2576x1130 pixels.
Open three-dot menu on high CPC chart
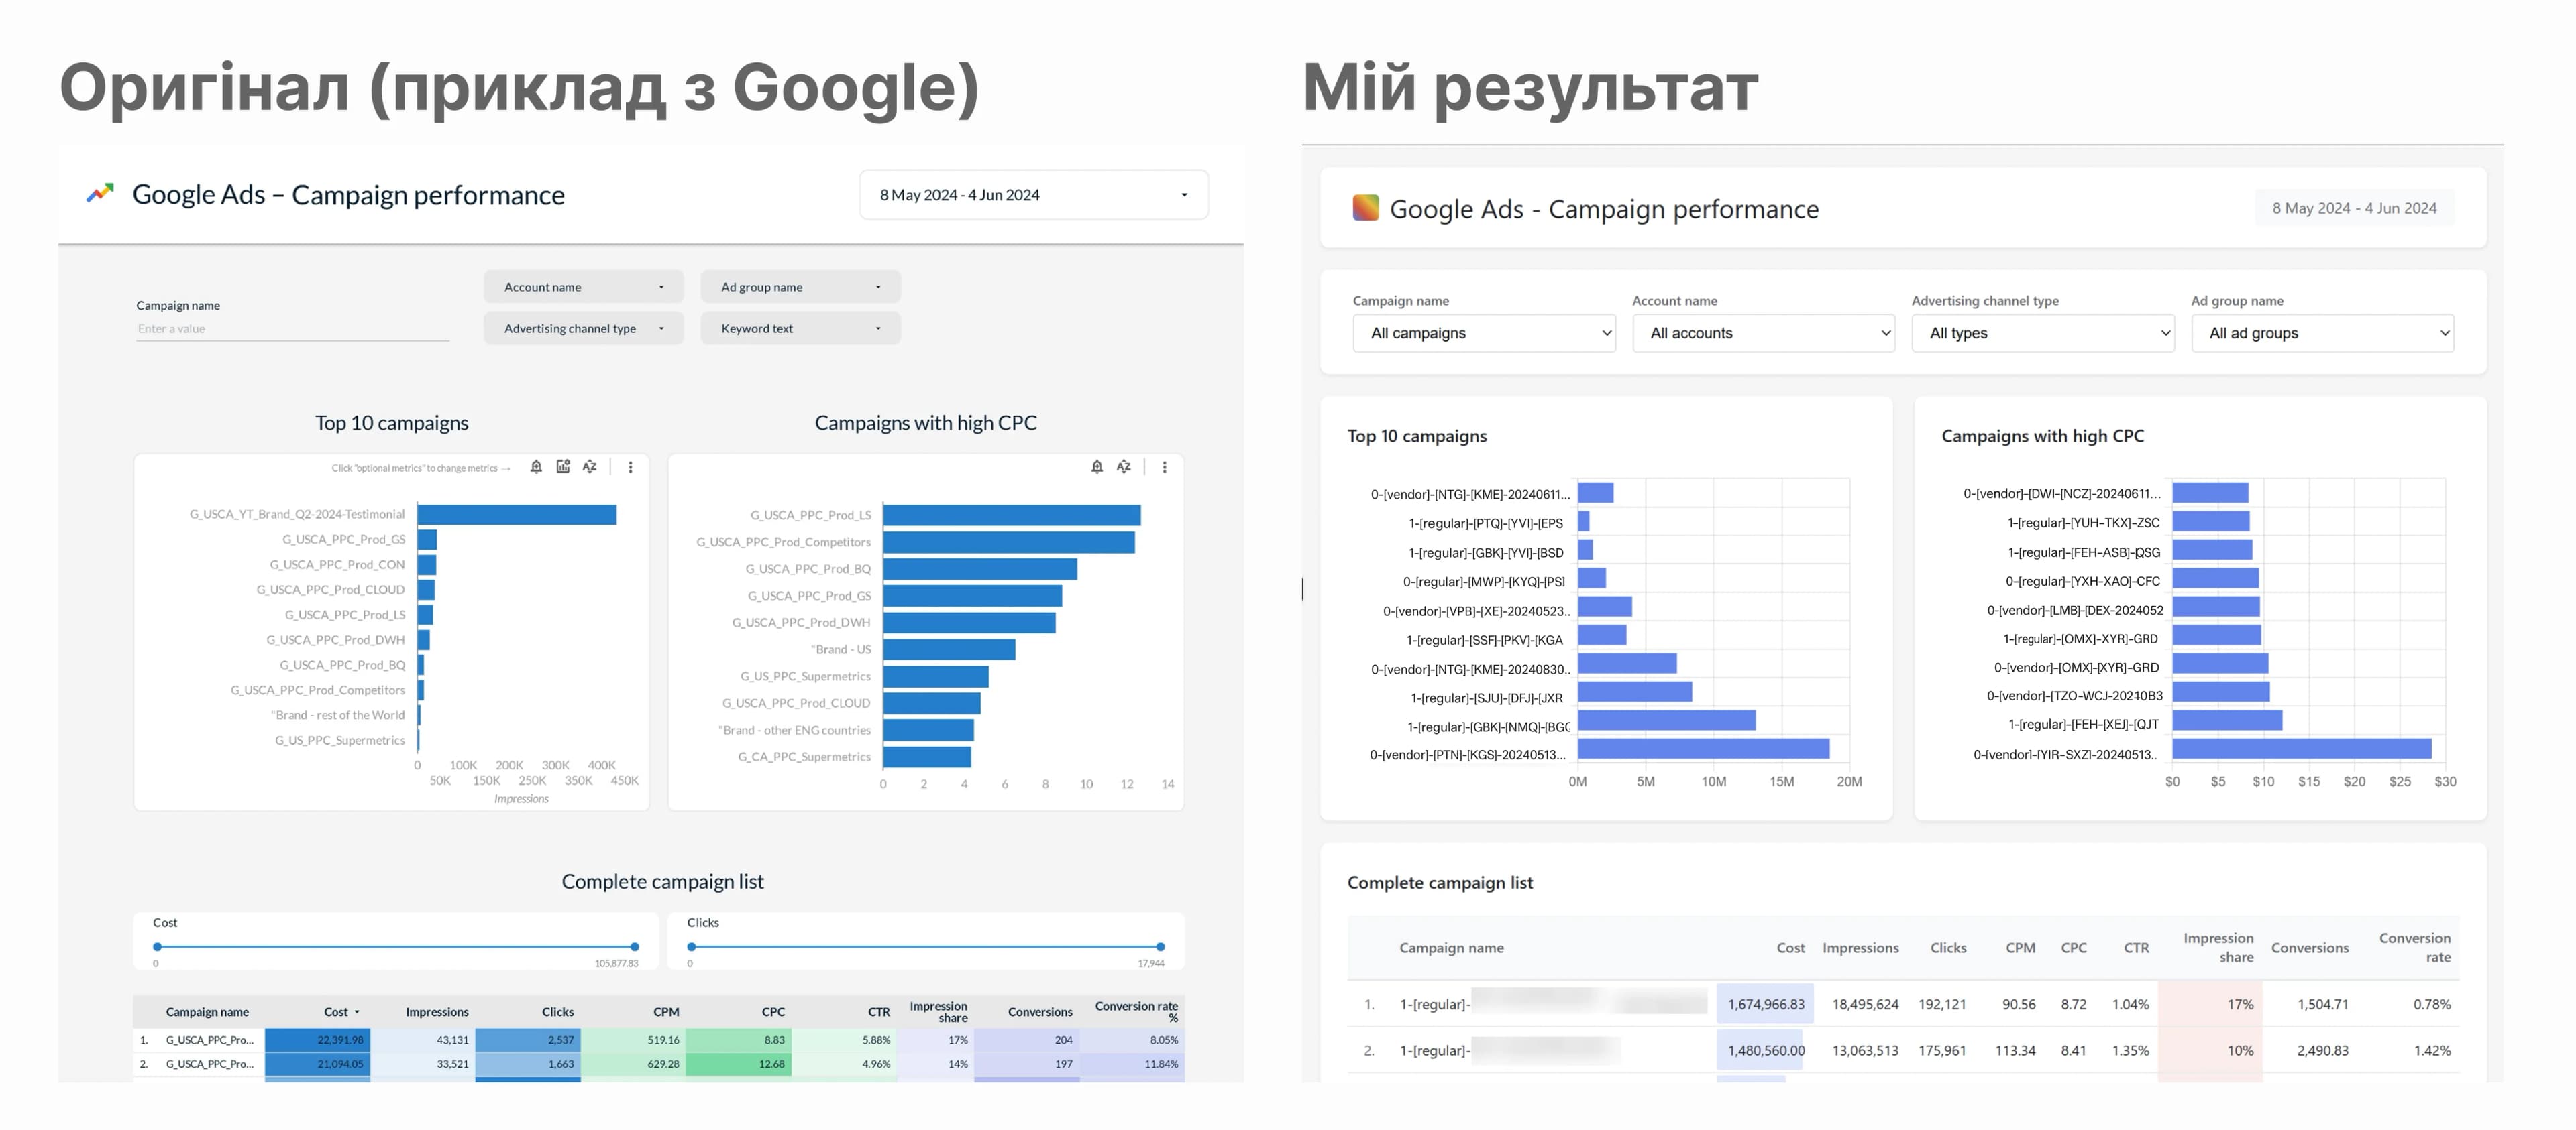click(x=1164, y=466)
